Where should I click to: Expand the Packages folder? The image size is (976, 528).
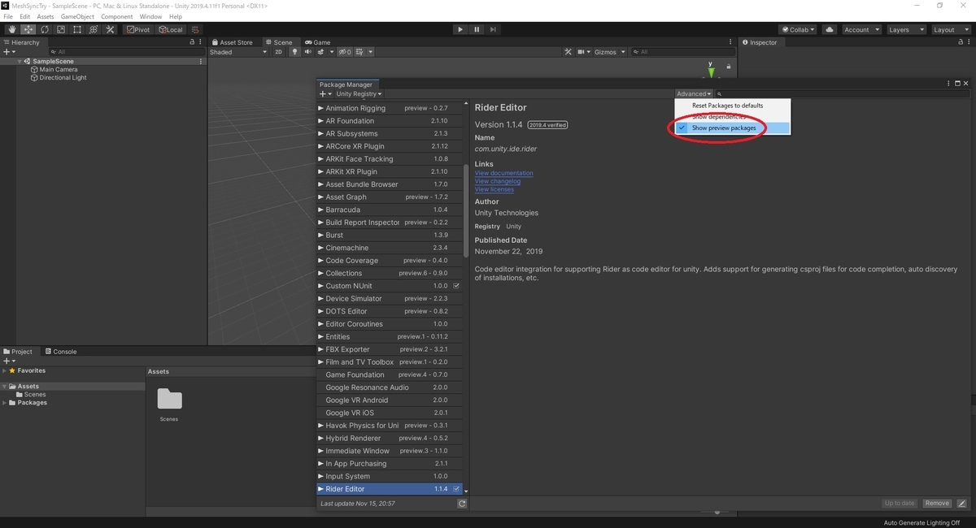click(x=4, y=403)
